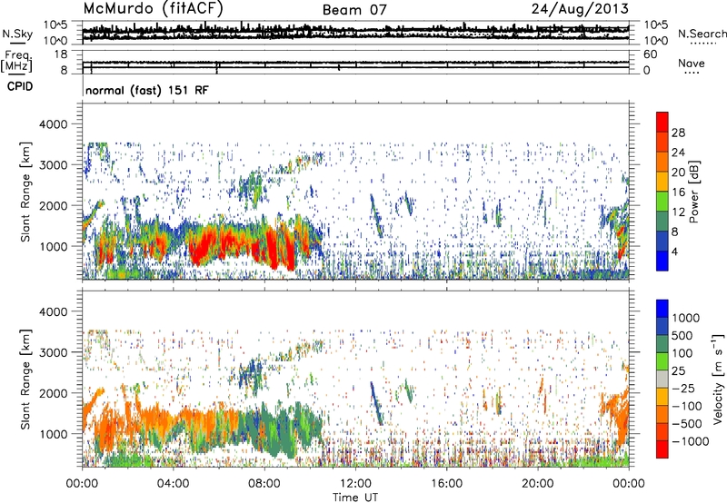This screenshot has height=503, width=727.
Task: Click the 16 tick on Power colorbar
Action: [678, 192]
